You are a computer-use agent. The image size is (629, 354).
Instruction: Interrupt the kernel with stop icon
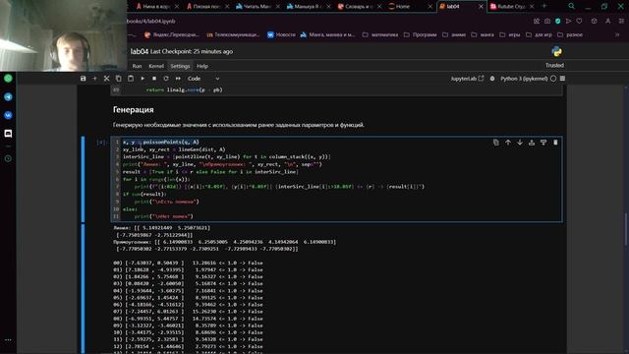(x=154, y=79)
